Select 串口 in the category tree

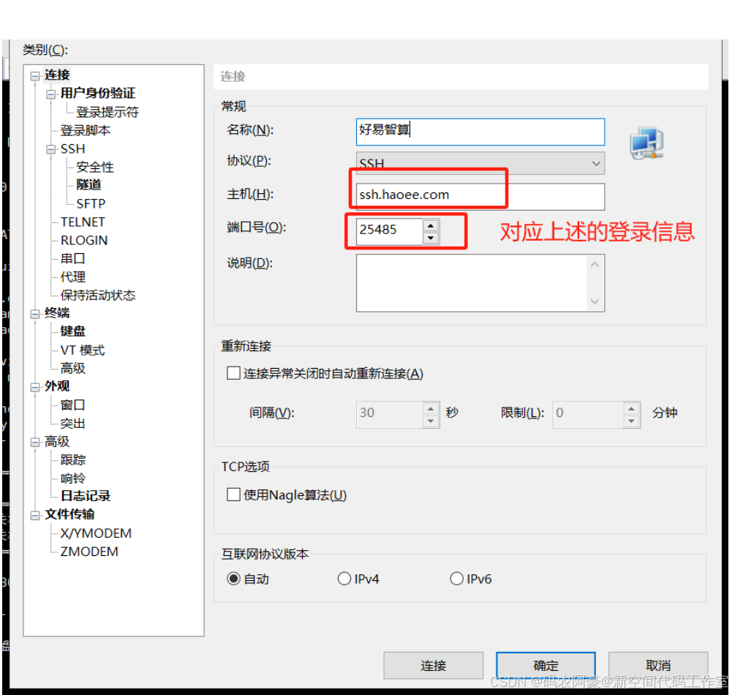tap(73, 258)
